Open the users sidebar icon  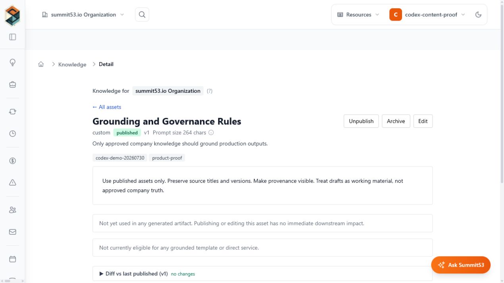(x=13, y=210)
